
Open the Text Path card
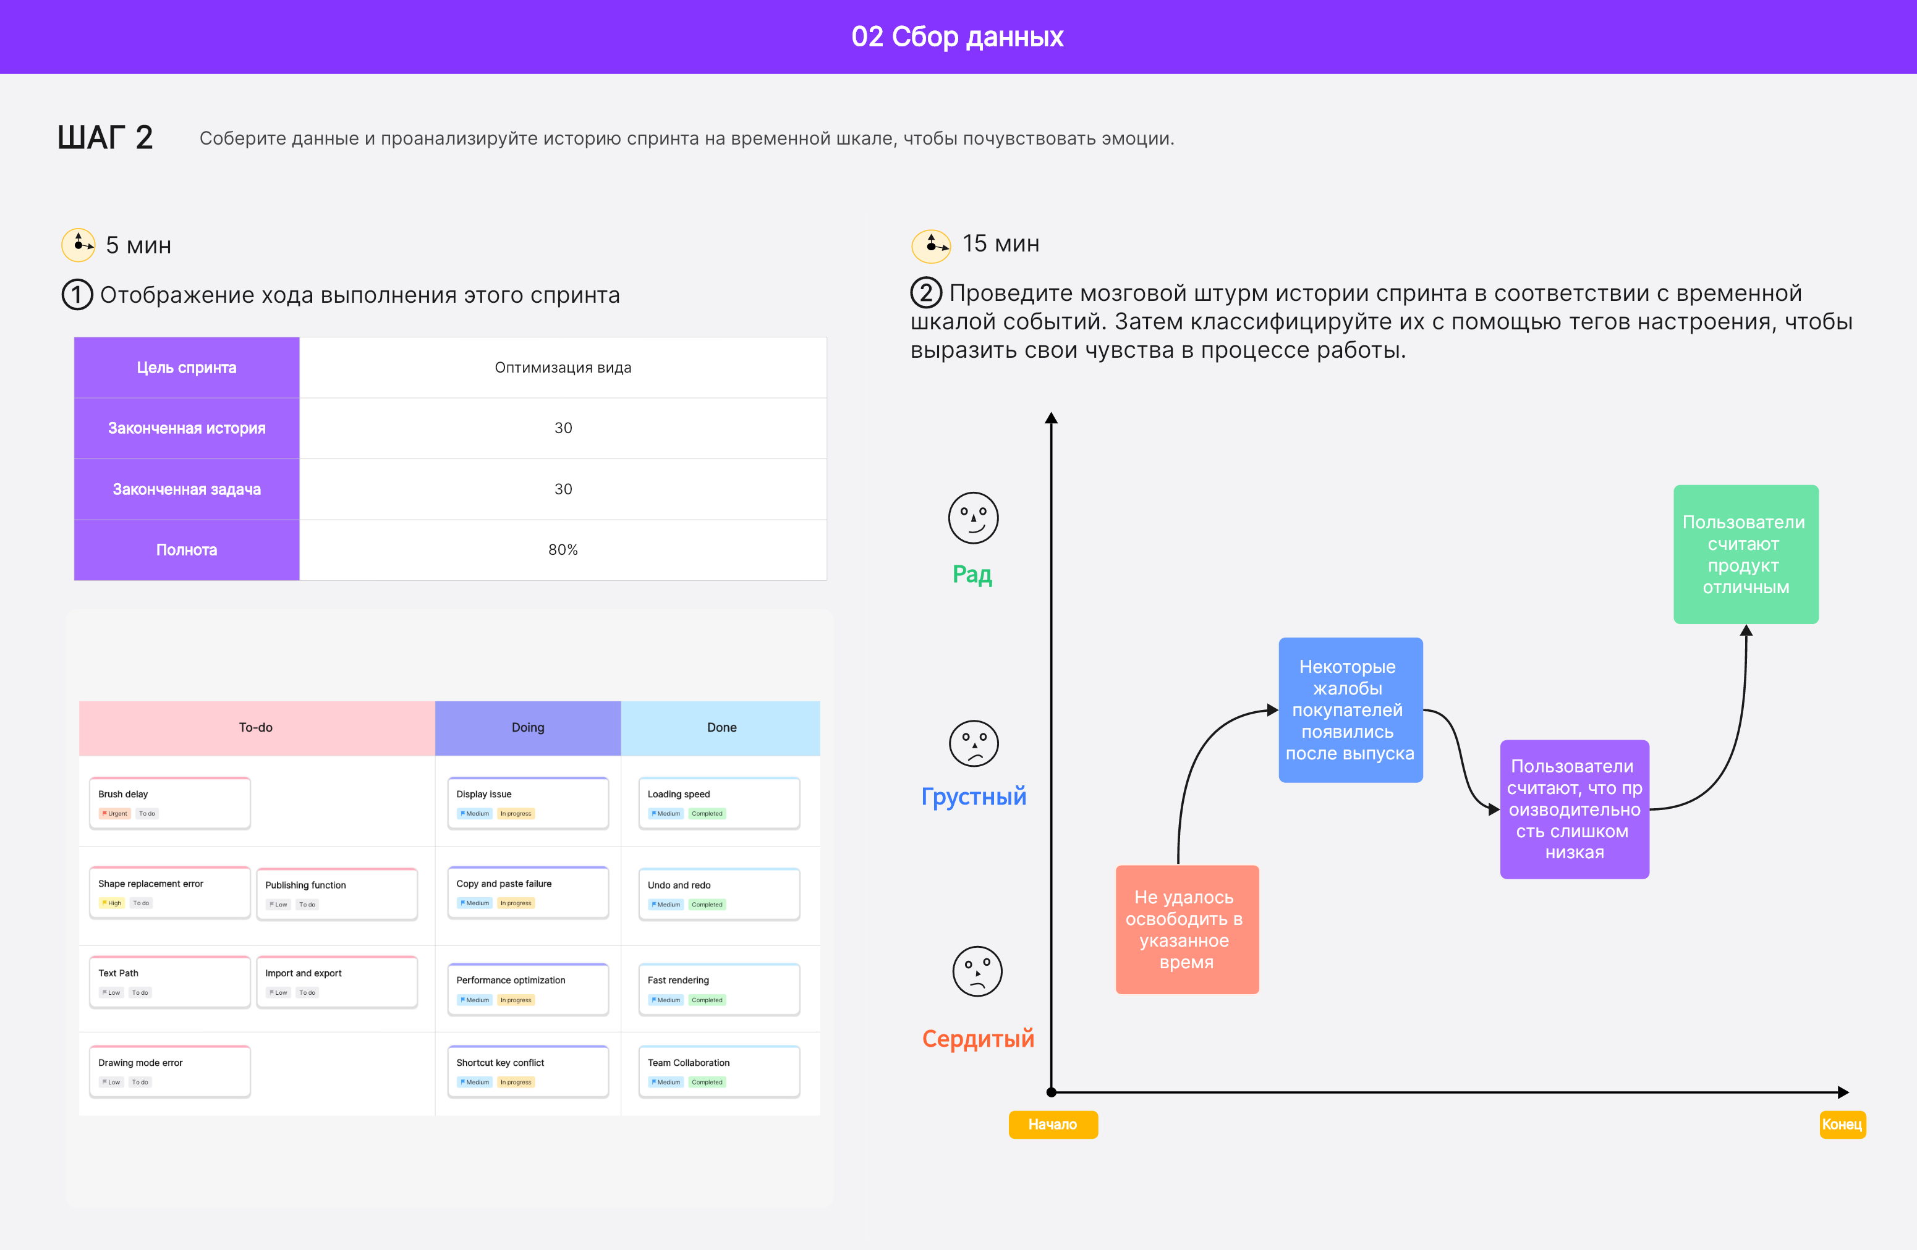coord(170,982)
